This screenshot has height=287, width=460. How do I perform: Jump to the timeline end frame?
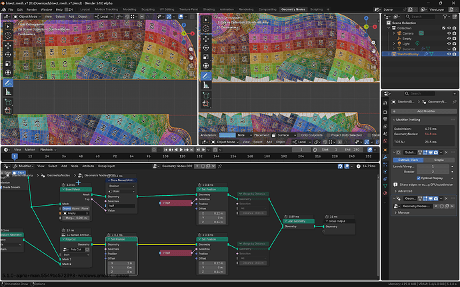click(192, 150)
